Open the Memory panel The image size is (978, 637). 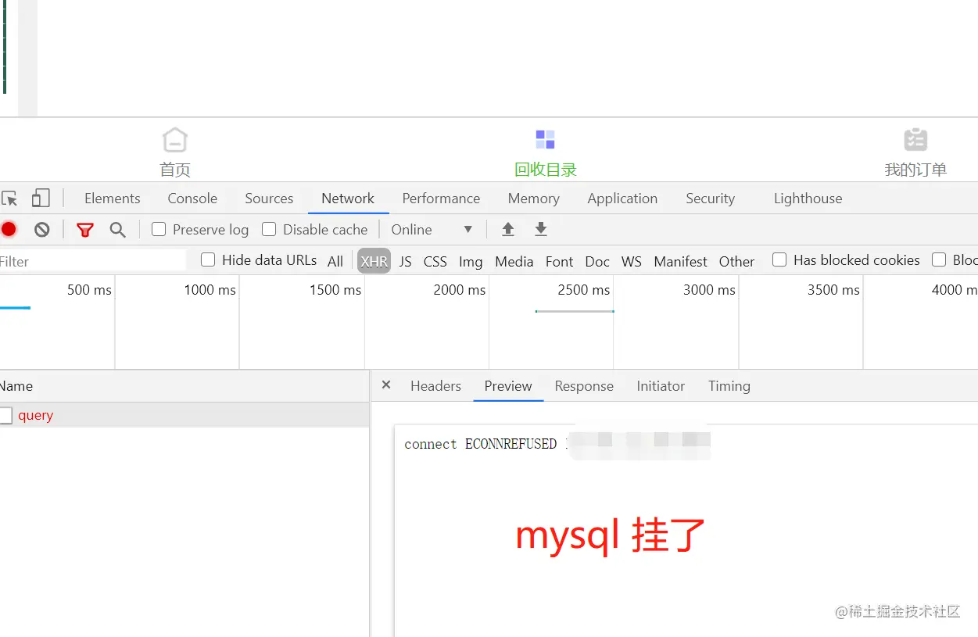[534, 199]
